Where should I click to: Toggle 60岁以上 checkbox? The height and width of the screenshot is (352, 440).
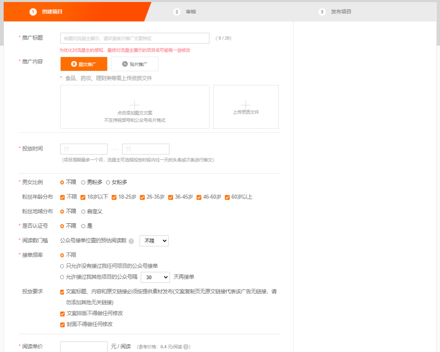click(227, 197)
